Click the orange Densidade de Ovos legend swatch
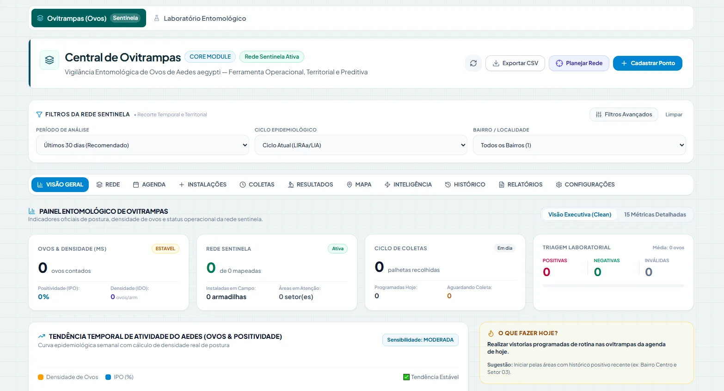This screenshot has height=391, width=724. [x=41, y=377]
